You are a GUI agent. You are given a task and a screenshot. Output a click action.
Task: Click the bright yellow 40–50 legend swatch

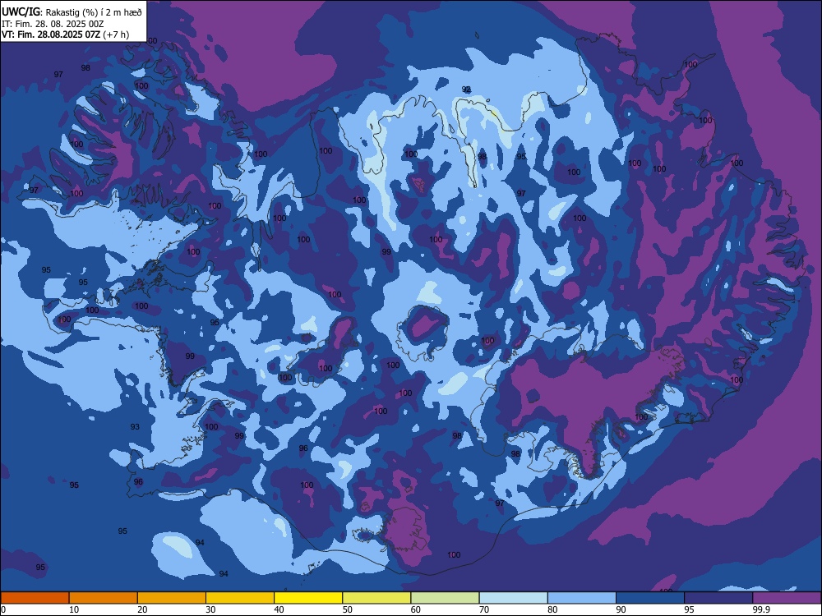click(x=308, y=598)
